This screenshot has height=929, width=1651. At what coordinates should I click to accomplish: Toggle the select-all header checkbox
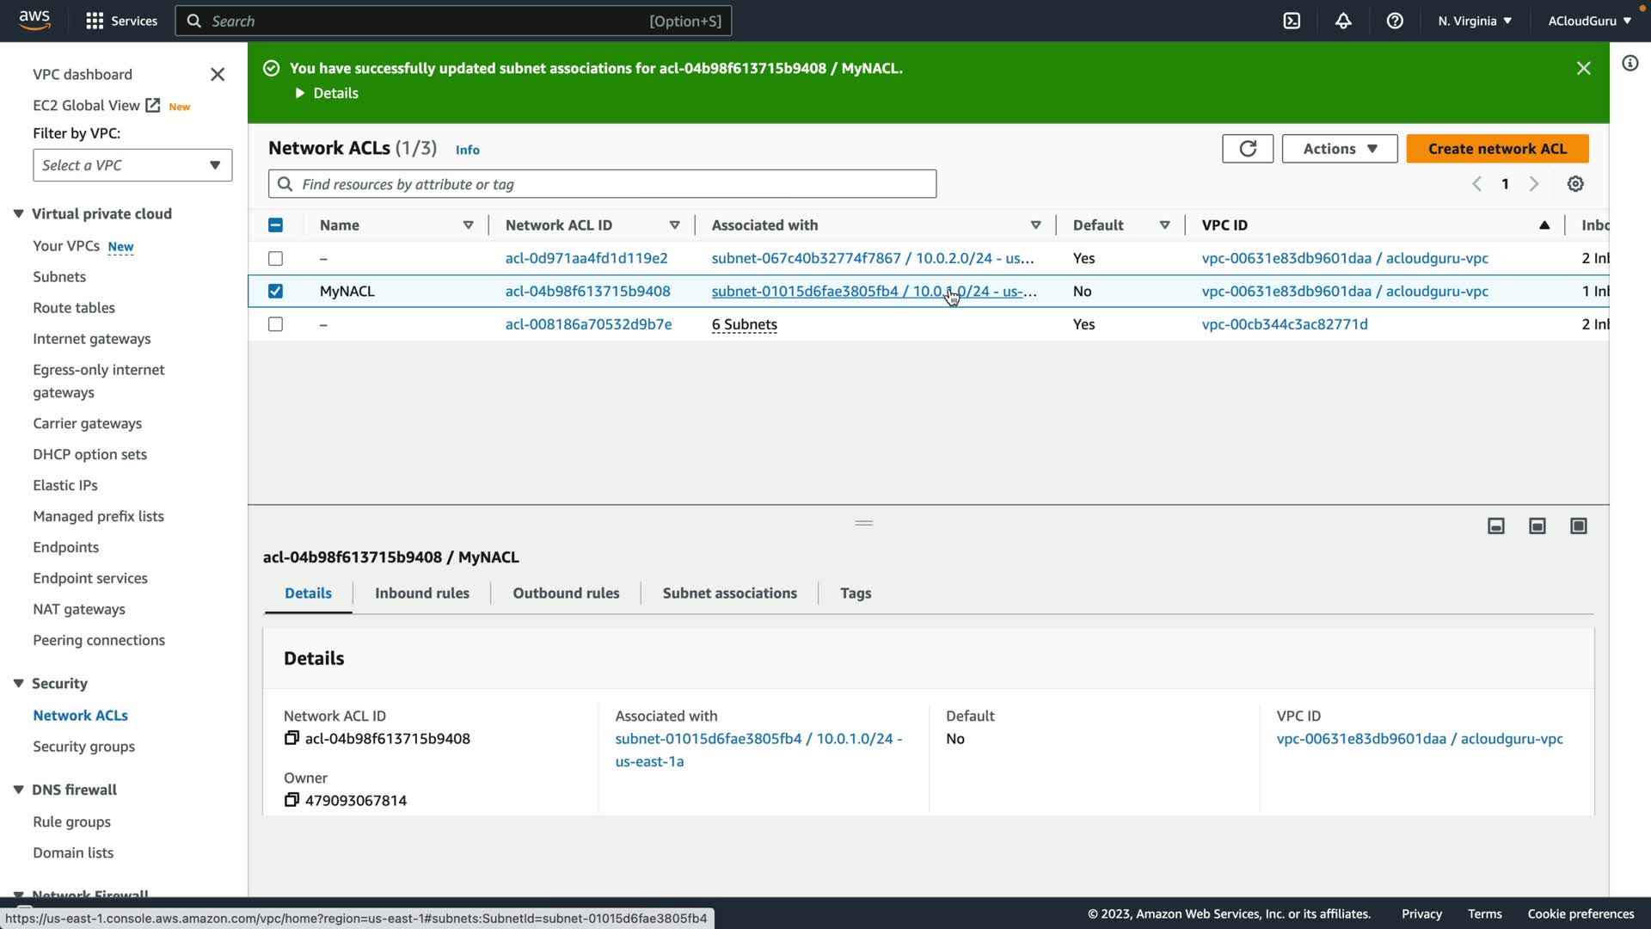(x=275, y=225)
